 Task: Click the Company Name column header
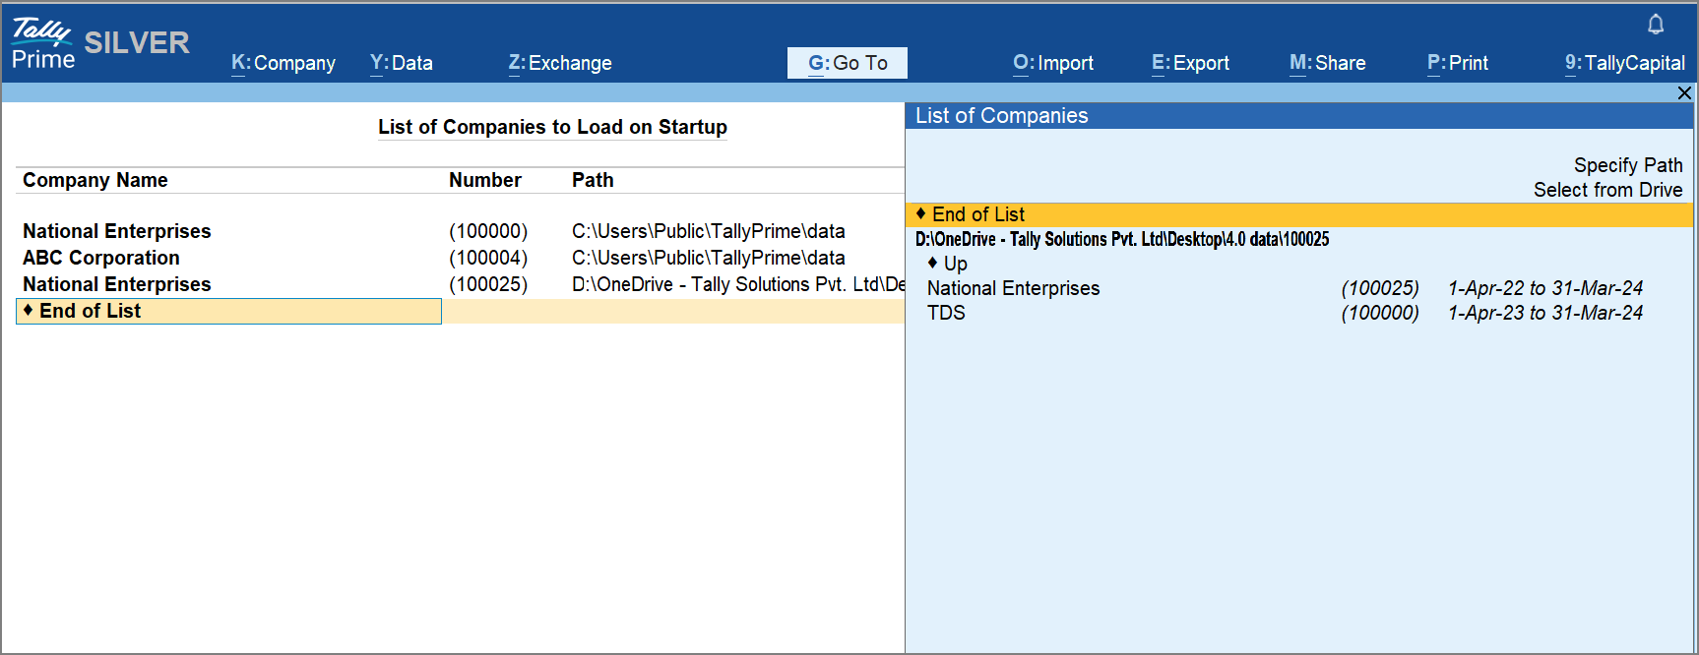pyautogui.click(x=95, y=180)
